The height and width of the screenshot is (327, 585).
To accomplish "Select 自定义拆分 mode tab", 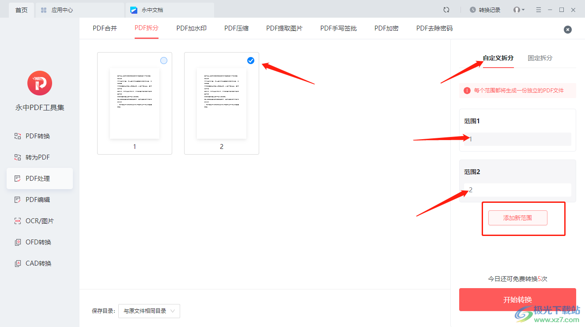I will point(498,58).
